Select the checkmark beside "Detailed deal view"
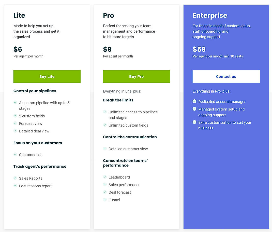272x232 pixels. [x=15, y=131]
